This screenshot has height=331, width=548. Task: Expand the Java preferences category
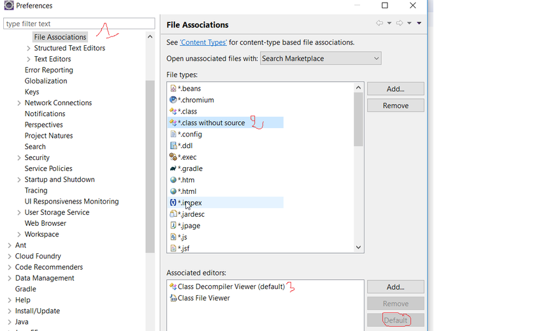coord(10,322)
